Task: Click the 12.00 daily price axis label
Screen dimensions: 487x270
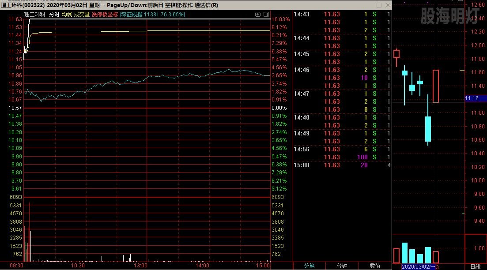Action: click(x=478, y=45)
